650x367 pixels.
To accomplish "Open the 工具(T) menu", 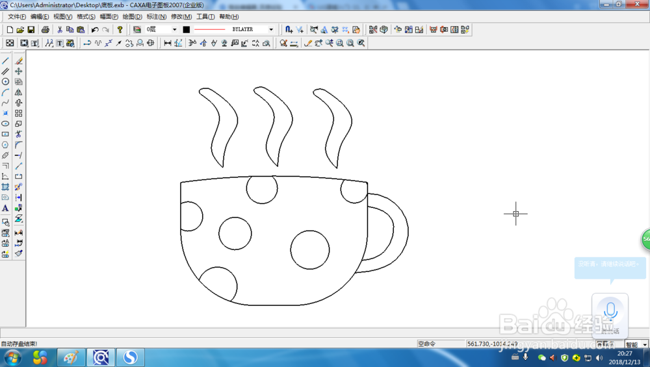I will tap(205, 17).
